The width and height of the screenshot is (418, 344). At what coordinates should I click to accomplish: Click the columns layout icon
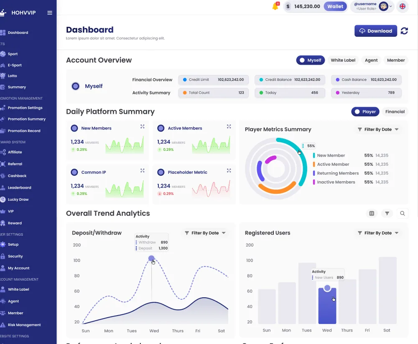(372, 213)
